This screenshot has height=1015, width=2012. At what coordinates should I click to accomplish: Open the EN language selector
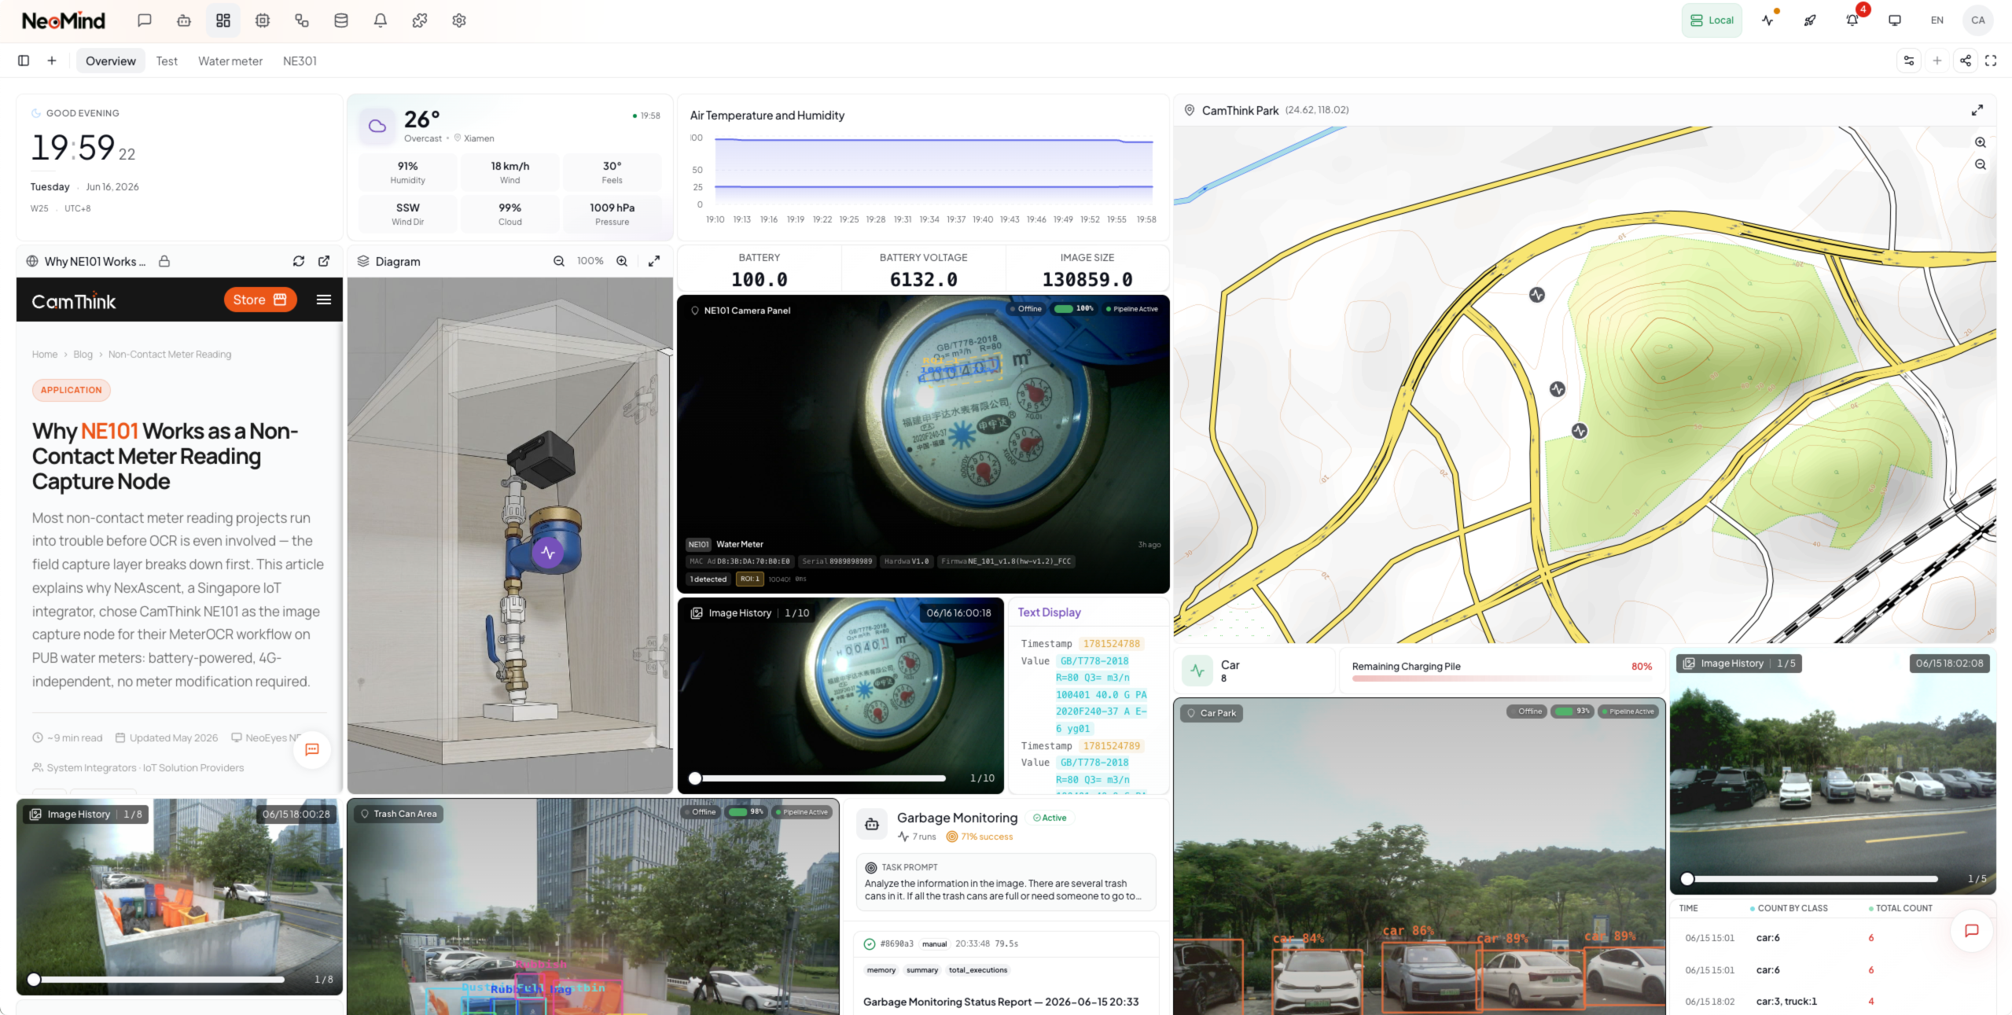(1937, 20)
